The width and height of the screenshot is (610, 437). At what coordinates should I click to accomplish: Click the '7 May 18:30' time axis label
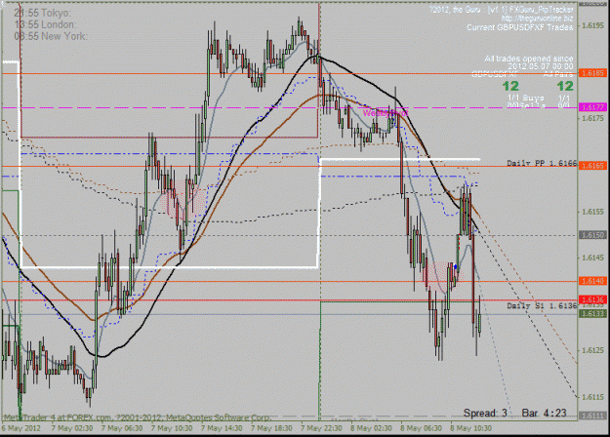pos(271,428)
